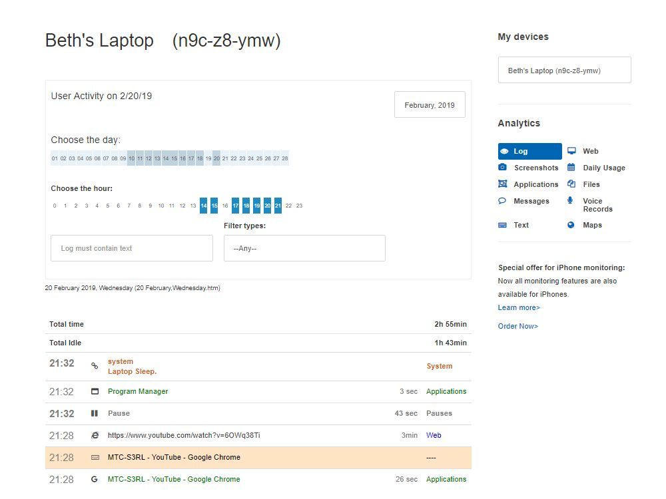Click the 20 February 2019, Wednesday file caption

133,287
